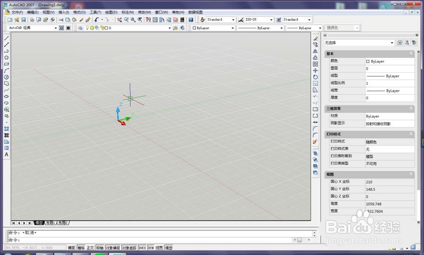Open the 无选择 selection dropdown in properties
Screen dimensions: 424x255
pos(392,43)
